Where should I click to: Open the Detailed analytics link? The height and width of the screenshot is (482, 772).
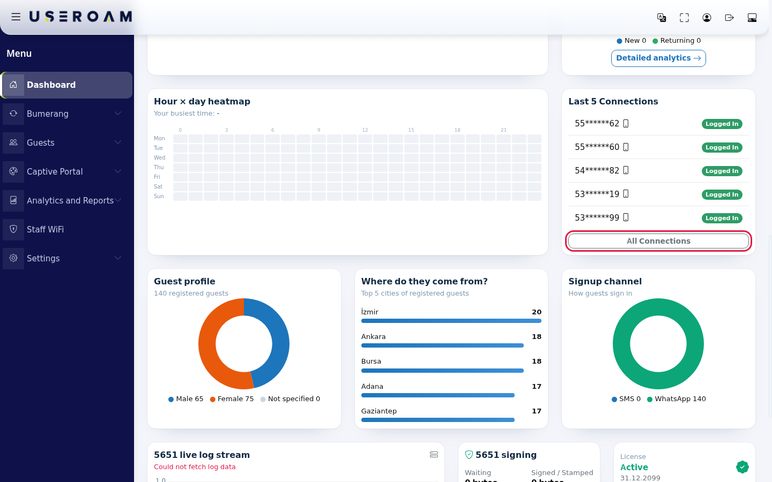658,58
